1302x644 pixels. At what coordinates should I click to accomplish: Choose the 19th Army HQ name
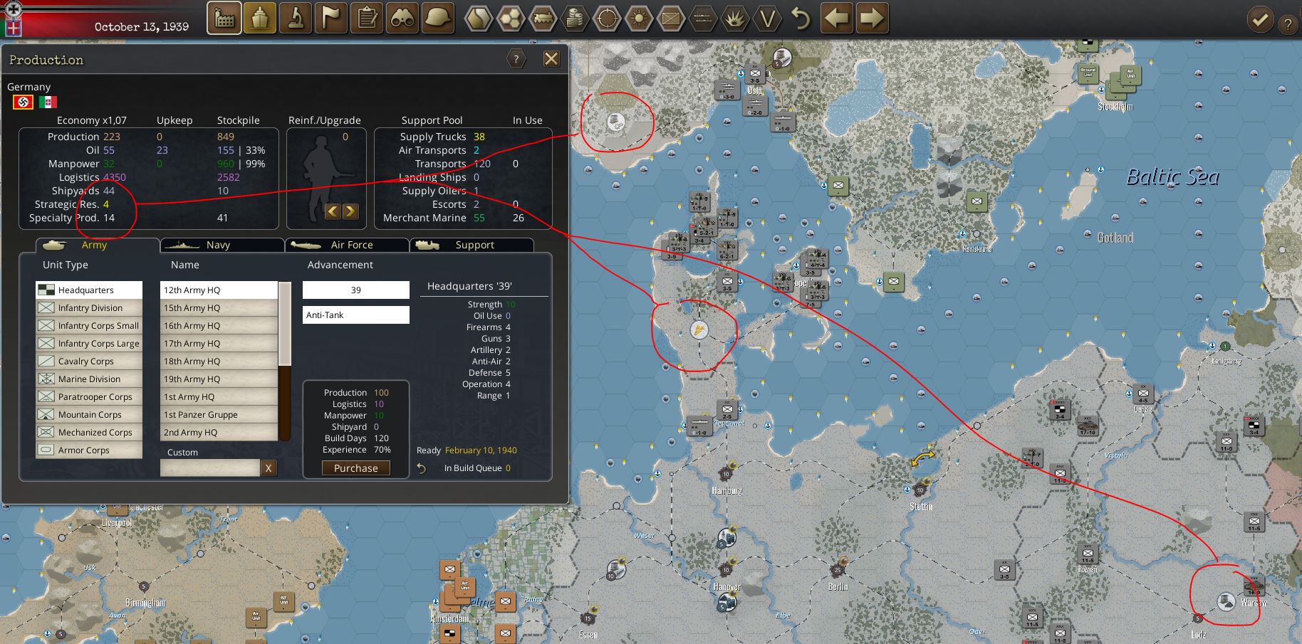219,379
